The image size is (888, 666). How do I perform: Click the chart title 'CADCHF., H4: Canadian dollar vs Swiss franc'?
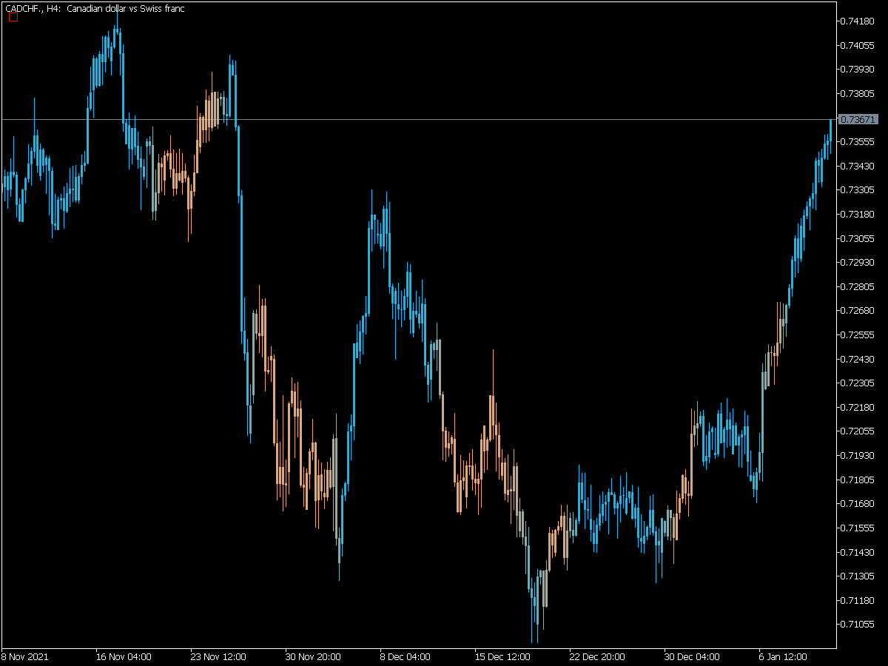[x=95, y=8]
